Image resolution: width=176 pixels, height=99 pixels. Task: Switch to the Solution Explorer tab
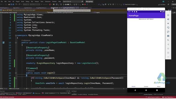tap(148, 95)
